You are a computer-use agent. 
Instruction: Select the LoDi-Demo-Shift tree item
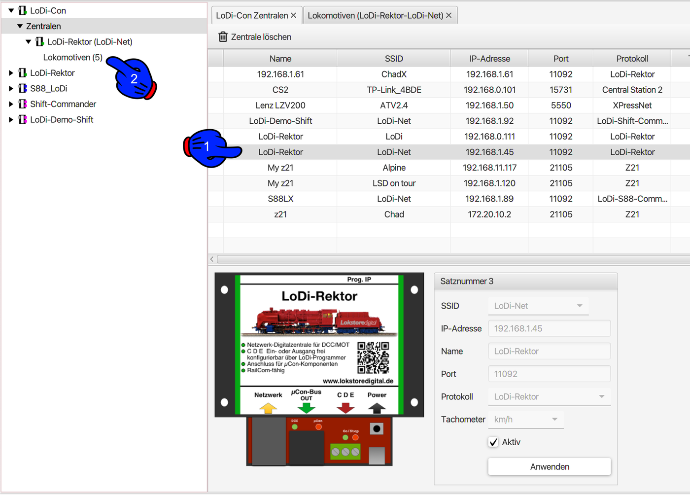(62, 119)
